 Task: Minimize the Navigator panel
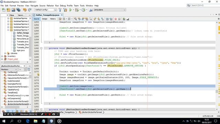pos(30,66)
